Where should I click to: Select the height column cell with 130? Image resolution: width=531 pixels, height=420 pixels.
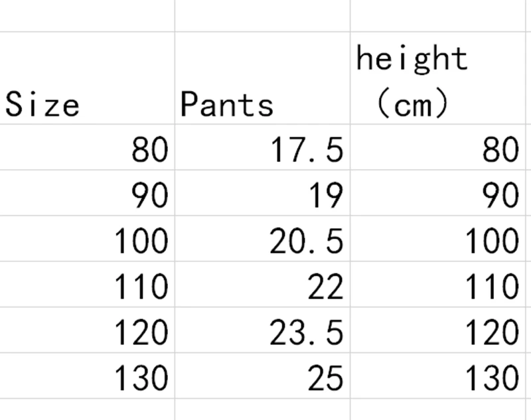[x=437, y=376]
